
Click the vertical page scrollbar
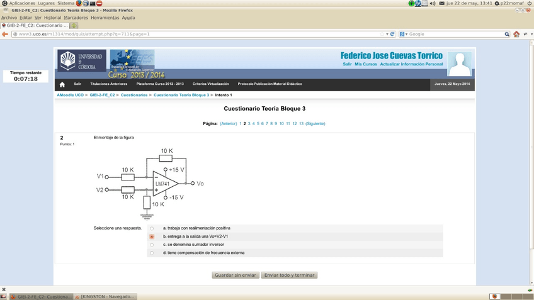[531, 157]
